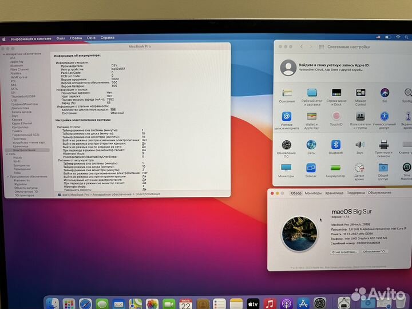The height and width of the screenshot is (309, 412).
Task: Open the Справка menu
Action: [x=107, y=38]
